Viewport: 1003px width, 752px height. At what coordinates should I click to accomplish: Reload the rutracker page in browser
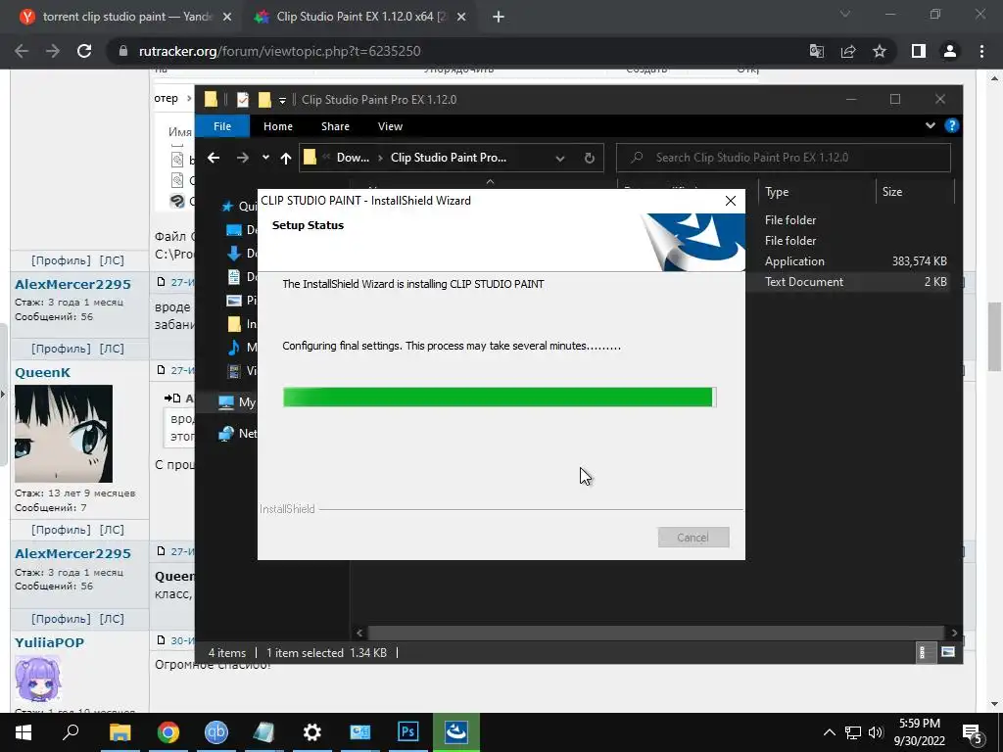point(84,51)
